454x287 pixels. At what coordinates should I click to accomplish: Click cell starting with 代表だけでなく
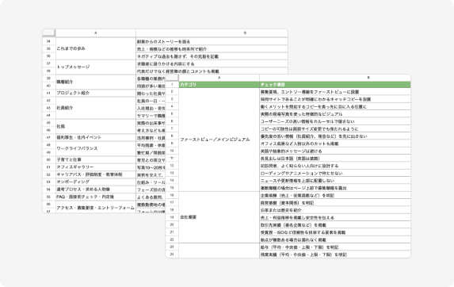tap(212, 71)
